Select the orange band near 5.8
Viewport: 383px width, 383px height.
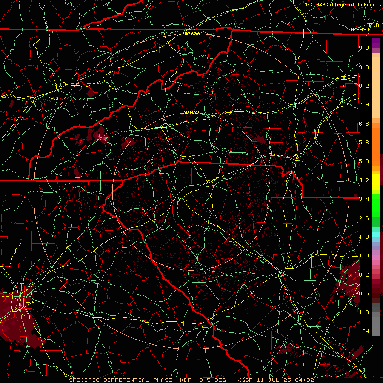(376, 146)
